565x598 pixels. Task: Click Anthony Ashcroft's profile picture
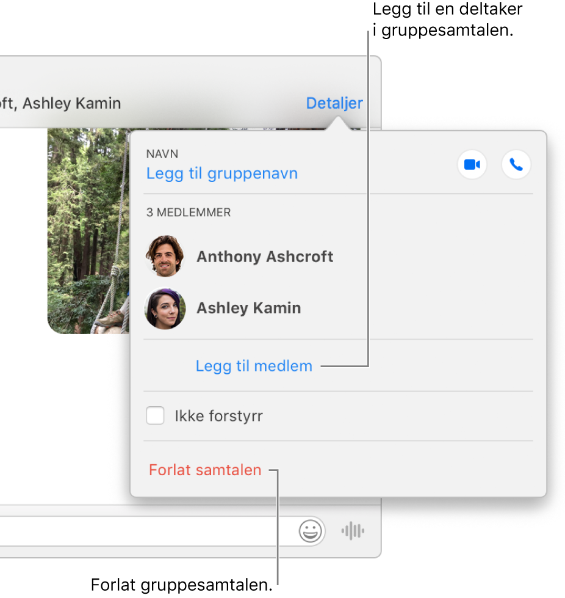tap(166, 257)
